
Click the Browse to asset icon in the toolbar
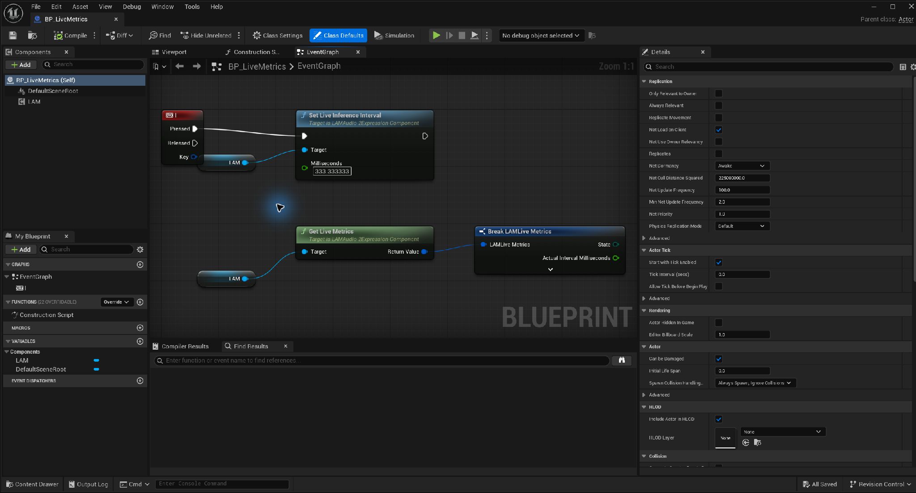click(32, 35)
